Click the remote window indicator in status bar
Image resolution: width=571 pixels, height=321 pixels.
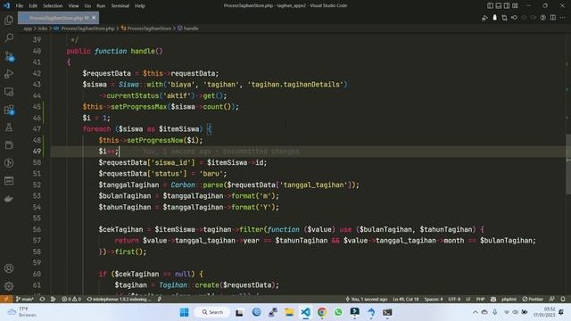click(6, 299)
